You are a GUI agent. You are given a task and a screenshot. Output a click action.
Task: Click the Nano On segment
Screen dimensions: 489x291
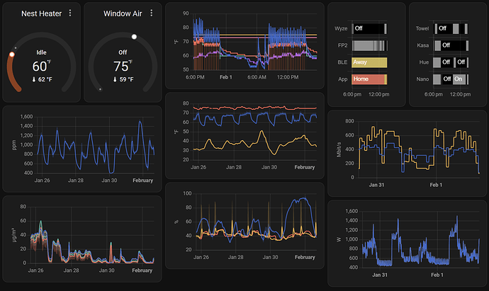point(459,79)
